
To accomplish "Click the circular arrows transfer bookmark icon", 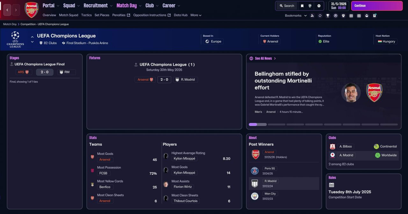I will coord(320,16).
